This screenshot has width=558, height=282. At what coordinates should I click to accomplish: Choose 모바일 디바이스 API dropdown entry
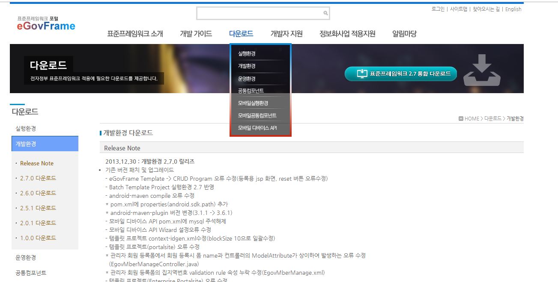[257, 128]
